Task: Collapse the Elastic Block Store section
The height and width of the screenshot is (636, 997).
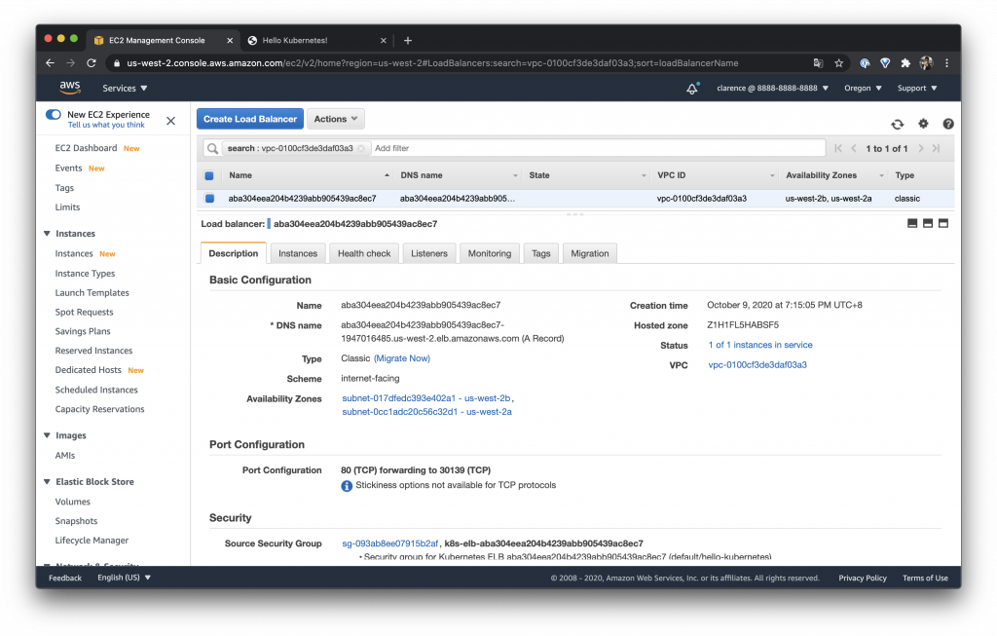Action: pyautogui.click(x=47, y=482)
